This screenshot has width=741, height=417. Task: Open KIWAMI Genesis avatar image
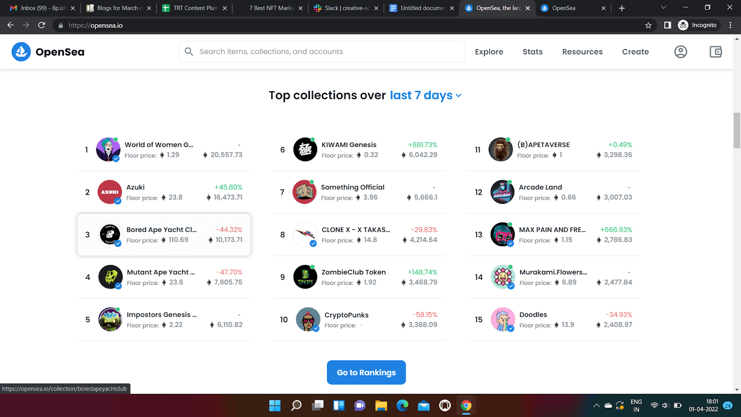[305, 149]
